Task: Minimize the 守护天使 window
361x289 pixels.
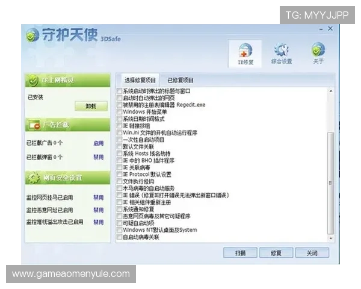Action: (x=321, y=30)
